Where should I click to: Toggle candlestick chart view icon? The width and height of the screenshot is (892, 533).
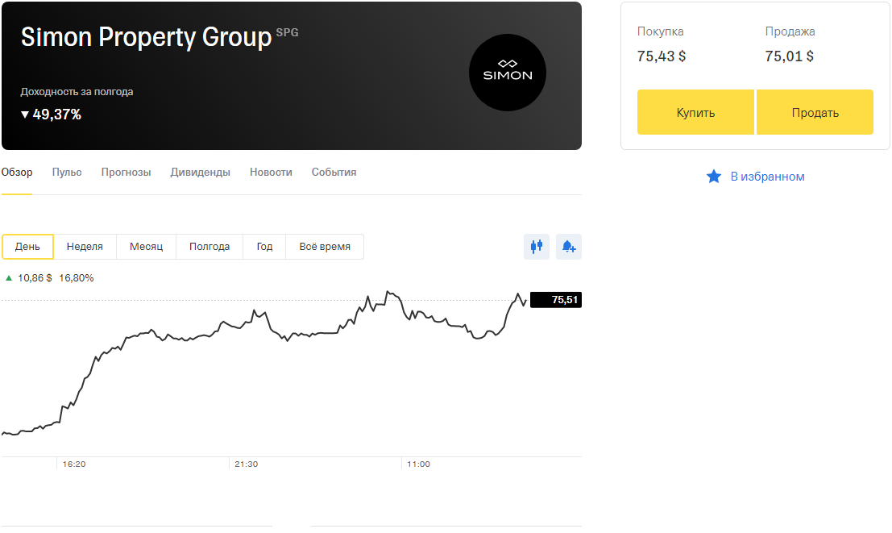(537, 247)
